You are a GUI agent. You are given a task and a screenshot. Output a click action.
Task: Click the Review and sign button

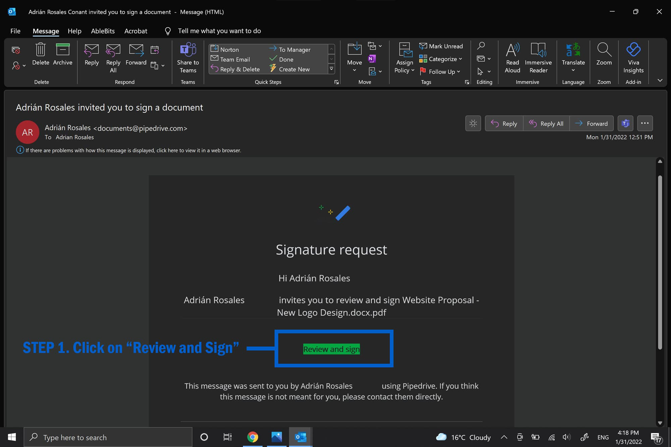click(x=331, y=349)
